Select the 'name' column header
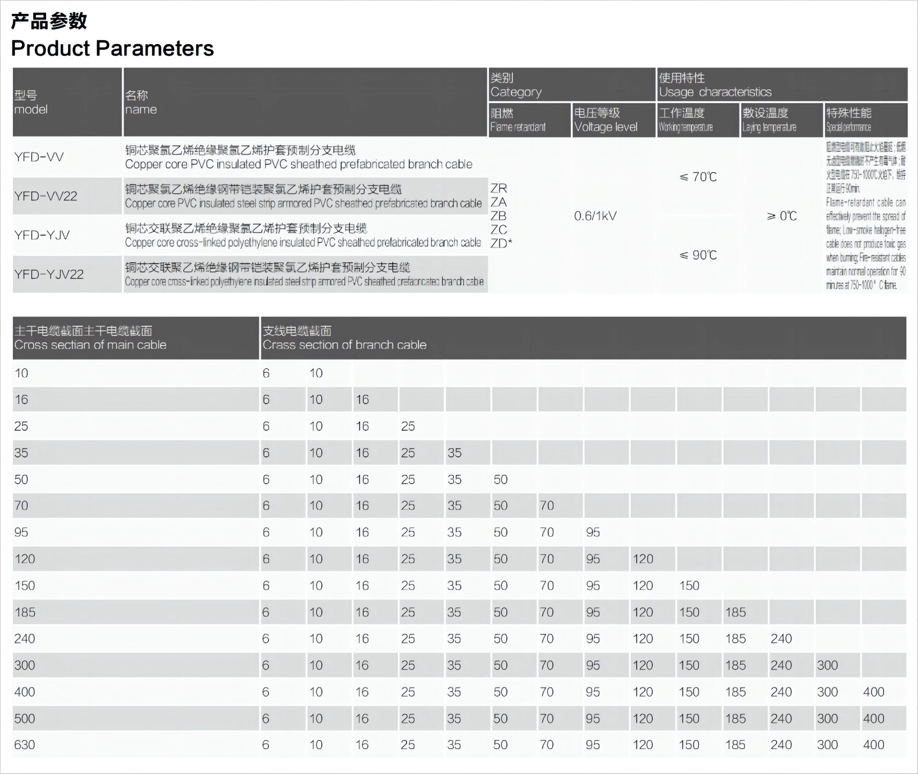The width and height of the screenshot is (918, 774). point(305,102)
